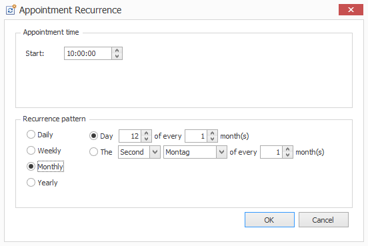368x246 pixels.
Task: Select the Monthly radio button
Action: tap(31, 167)
